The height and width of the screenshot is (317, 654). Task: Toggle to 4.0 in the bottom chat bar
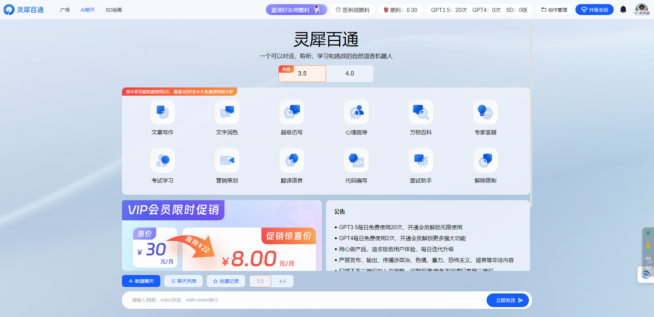[282, 281]
